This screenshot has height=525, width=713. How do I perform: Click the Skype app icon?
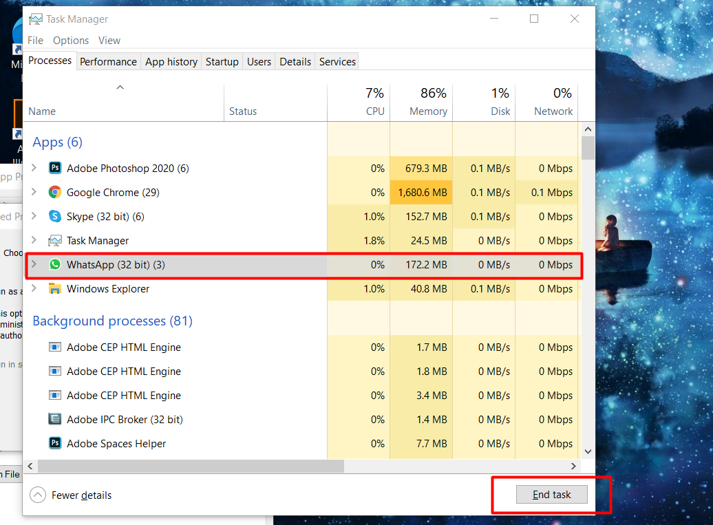click(x=55, y=216)
